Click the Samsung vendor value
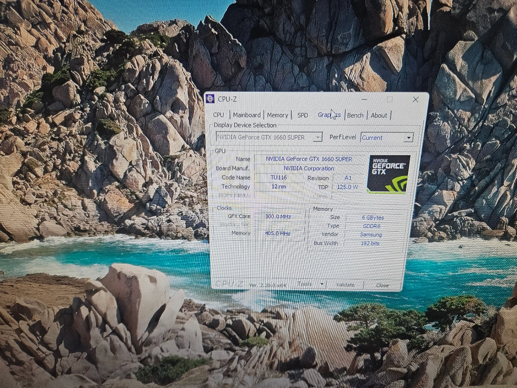 (x=371, y=234)
